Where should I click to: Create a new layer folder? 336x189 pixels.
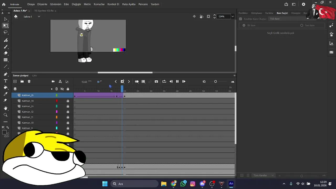(x=22, y=82)
